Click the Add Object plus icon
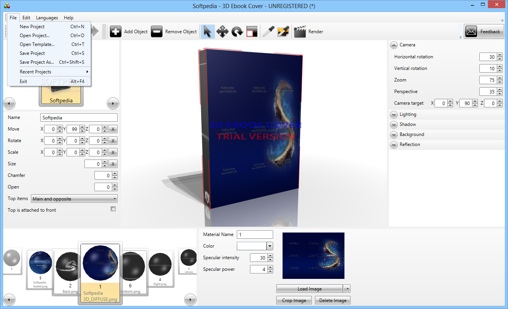This screenshot has height=309, width=508. [x=116, y=32]
